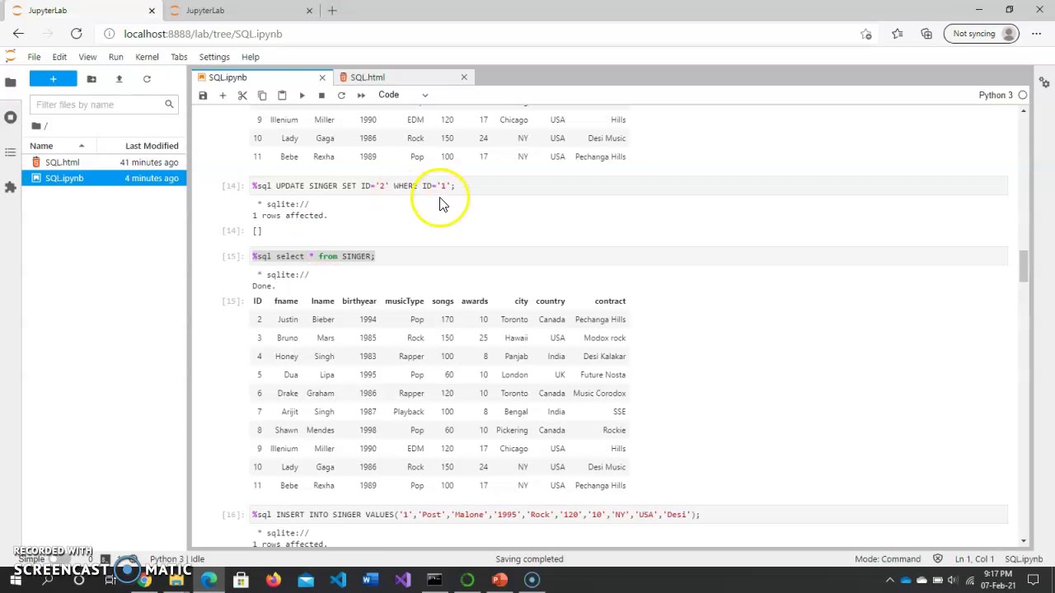Screen dimensions: 1055x593
Task: Open the table of contents sidebar icon
Action: pos(10,152)
